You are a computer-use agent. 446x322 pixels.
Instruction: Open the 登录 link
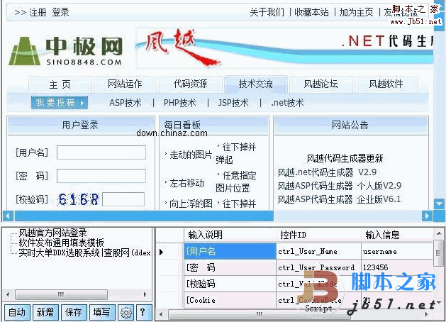(60, 12)
